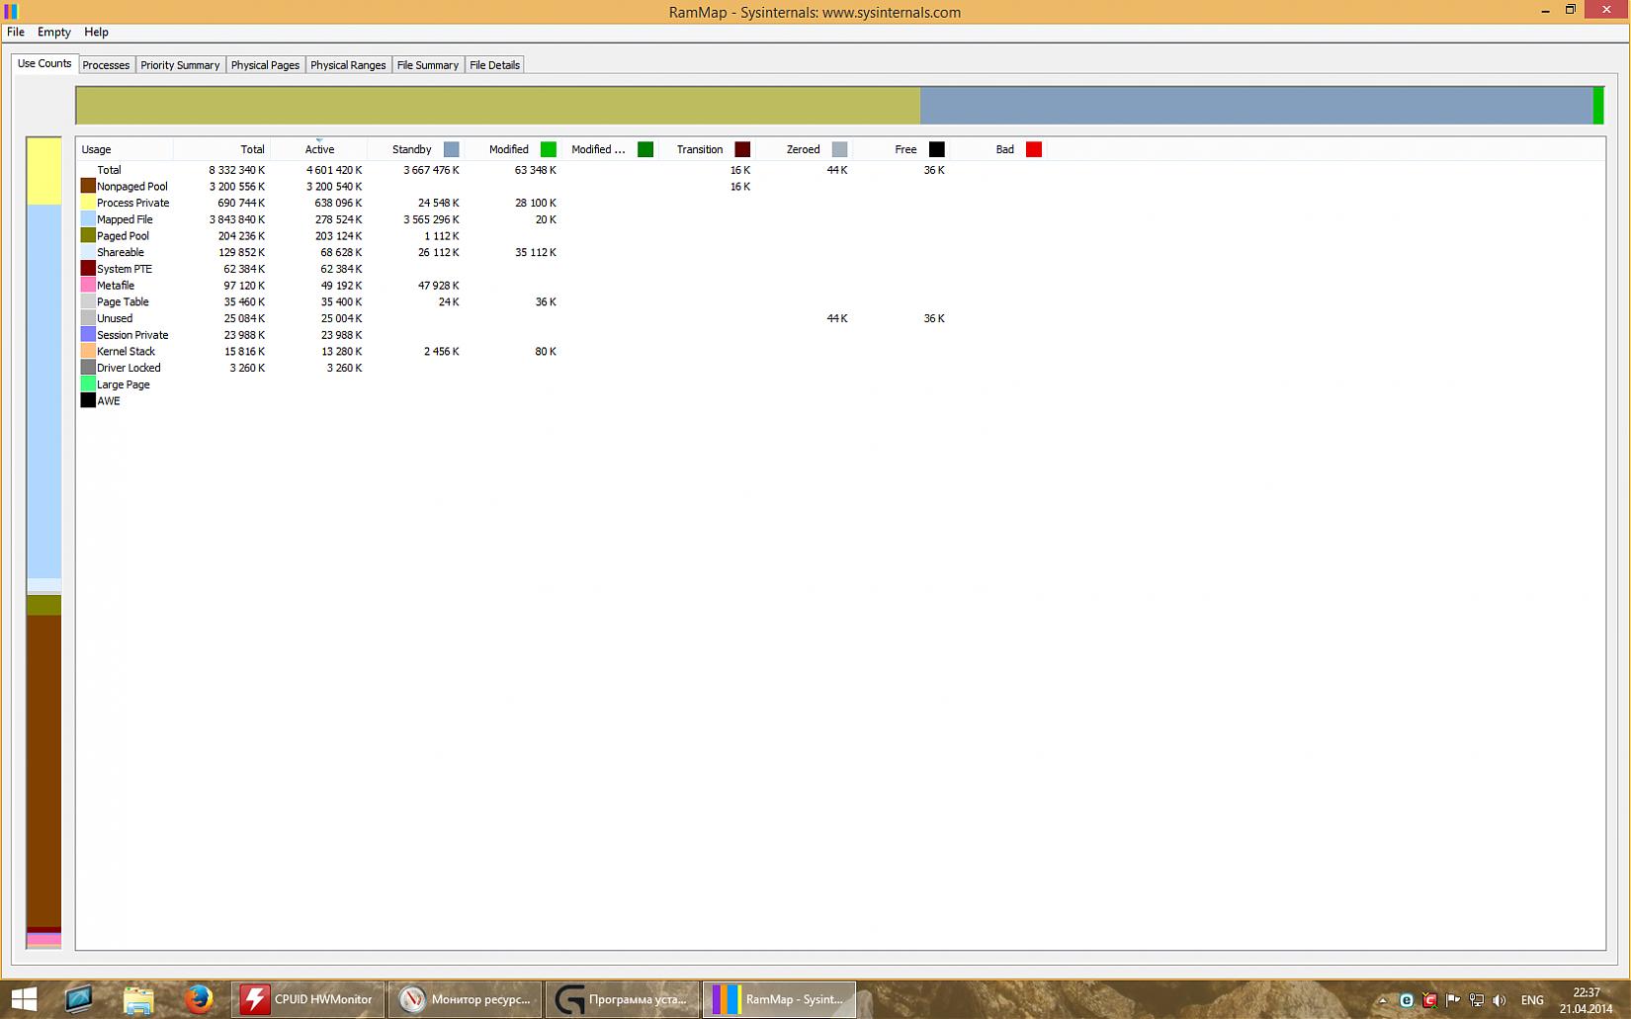Switch to the Priority Summary tab
The height and width of the screenshot is (1019, 1631).
pyautogui.click(x=180, y=65)
